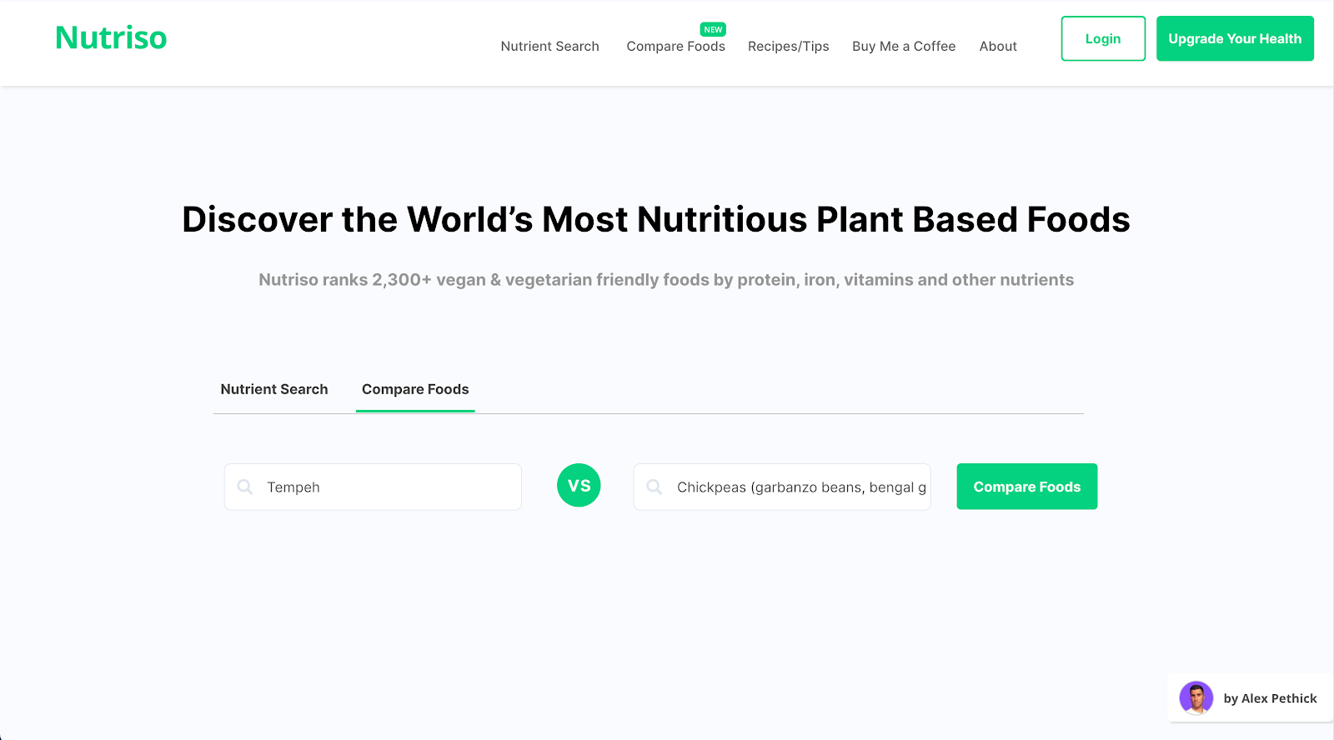
Task: Click the Nutriso logo
Action: (111, 38)
